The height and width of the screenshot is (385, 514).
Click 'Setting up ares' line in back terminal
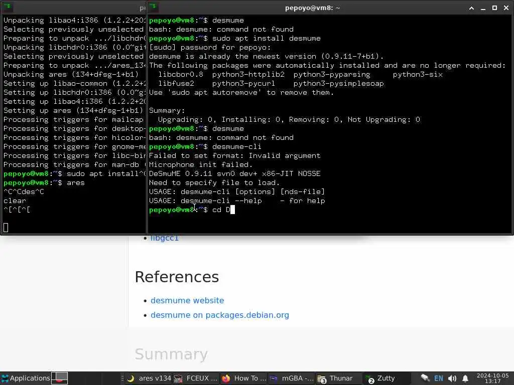click(x=73, y=111)
